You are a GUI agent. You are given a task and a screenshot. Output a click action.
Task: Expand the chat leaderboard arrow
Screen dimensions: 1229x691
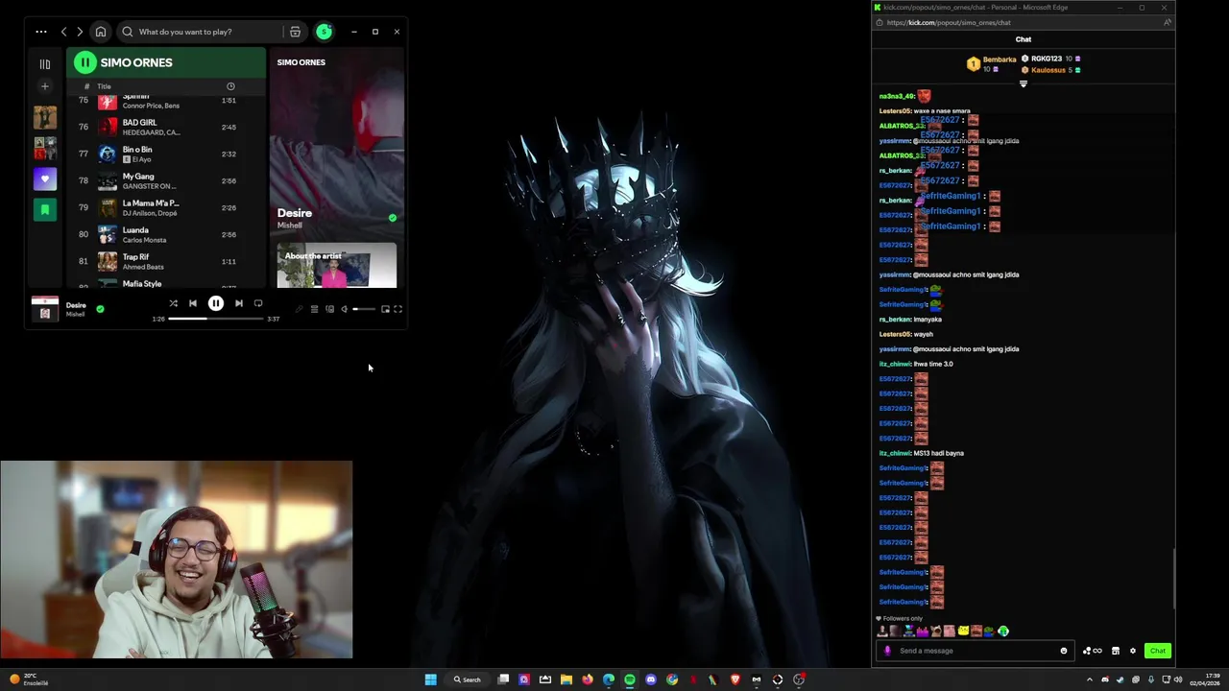1024,83
